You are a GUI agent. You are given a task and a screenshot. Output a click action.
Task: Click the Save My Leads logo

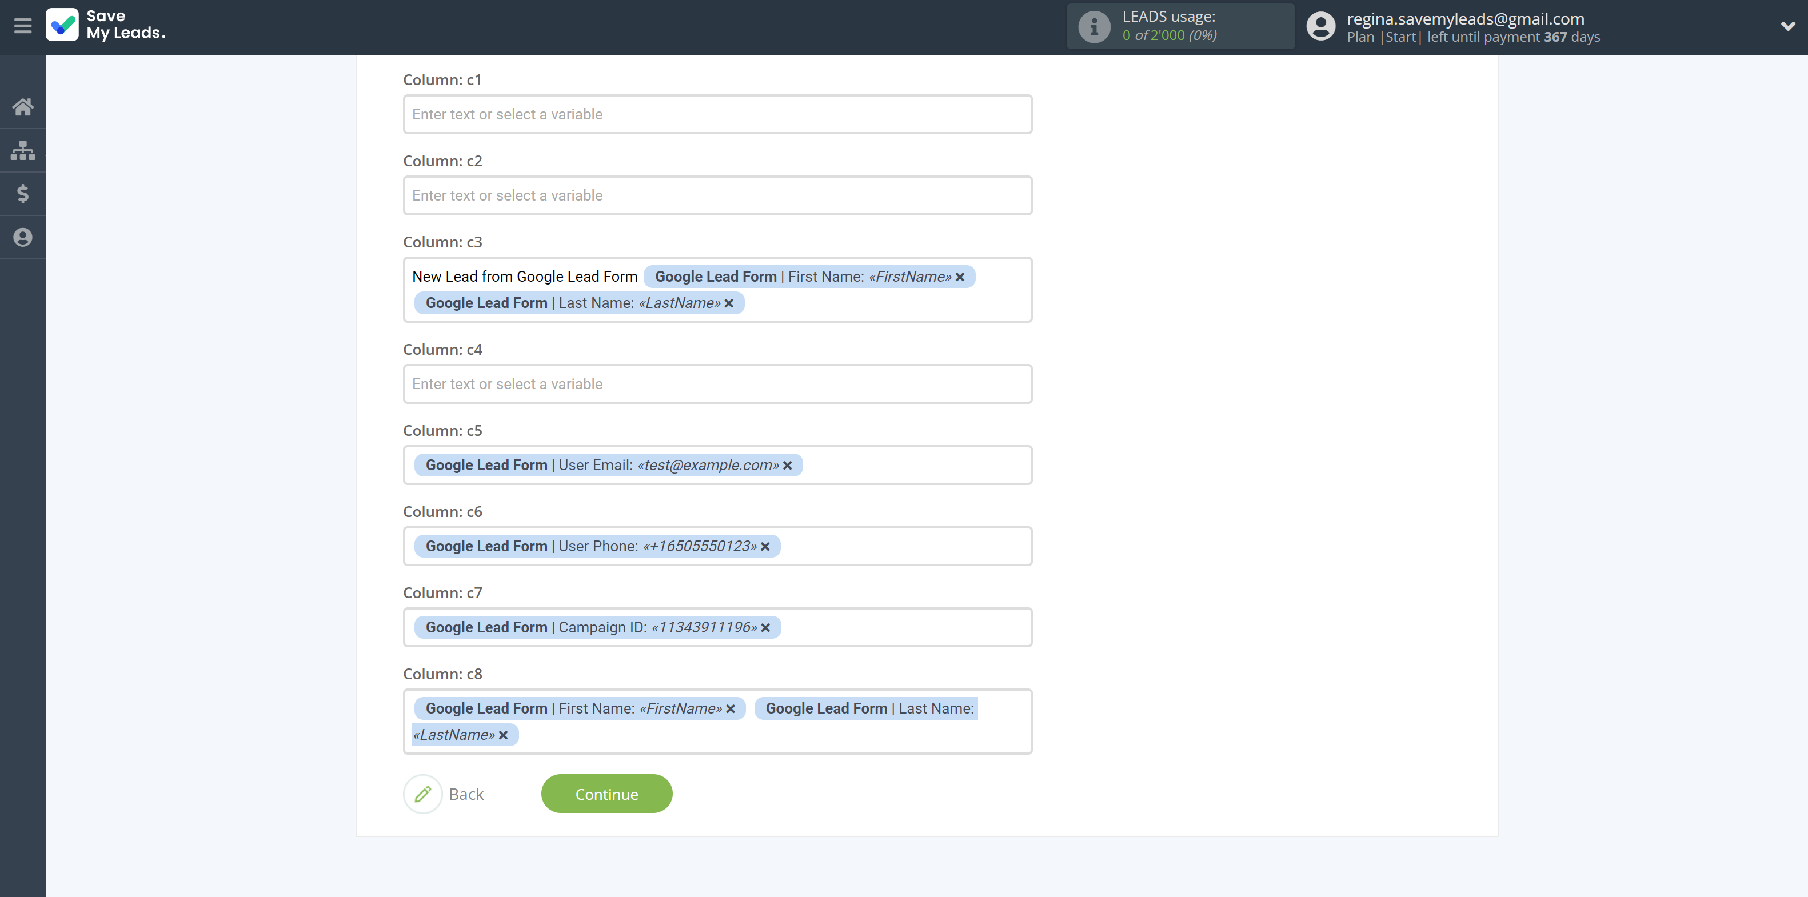coord(106,25)
